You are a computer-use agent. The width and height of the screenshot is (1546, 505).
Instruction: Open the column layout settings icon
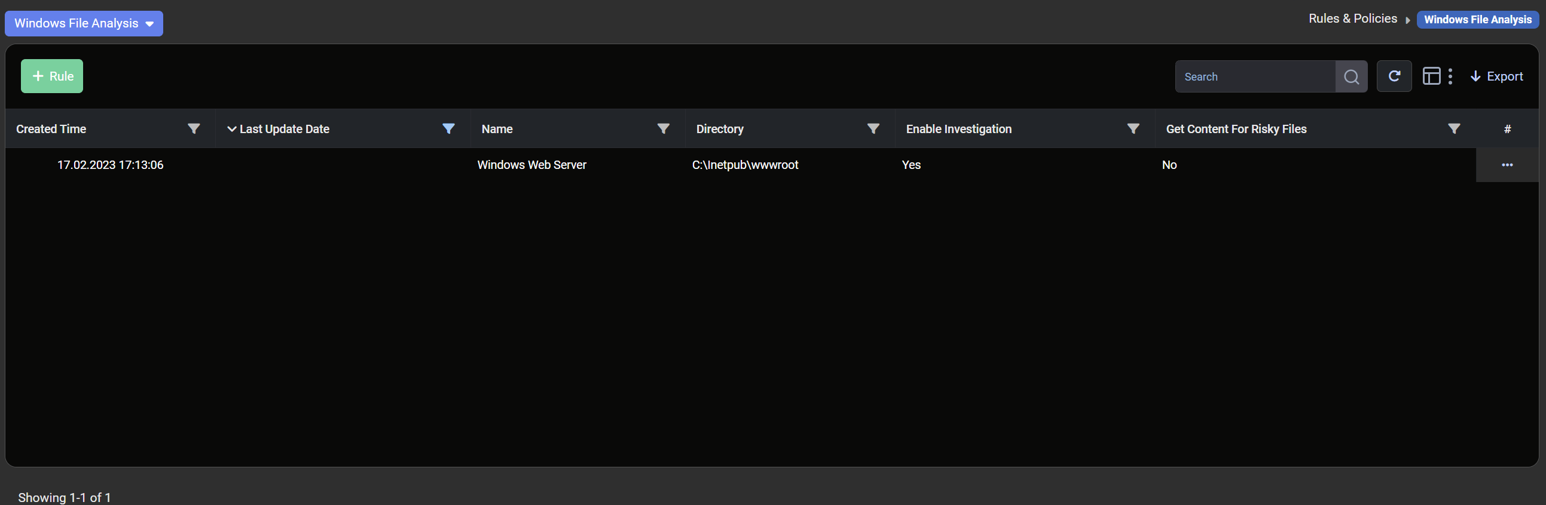coord(1431,76)
